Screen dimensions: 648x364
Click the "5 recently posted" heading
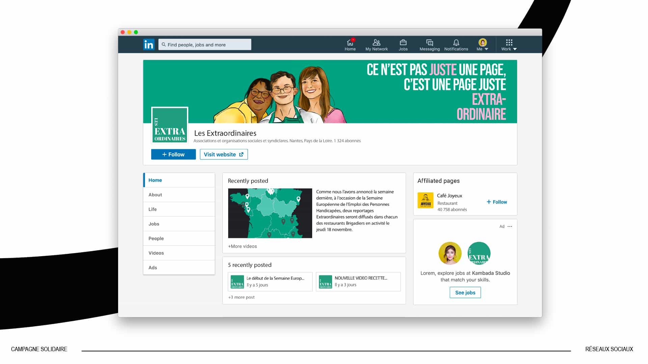(x=250, y=265)
